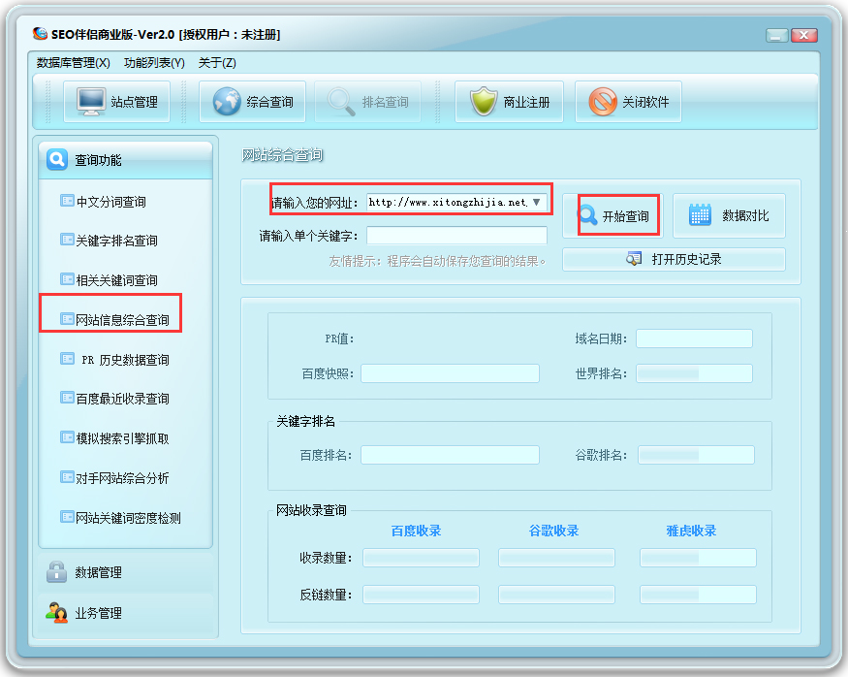Expand the 查询功能 sidebar section
The image size is (848, 677).
[x=124, y=160]
